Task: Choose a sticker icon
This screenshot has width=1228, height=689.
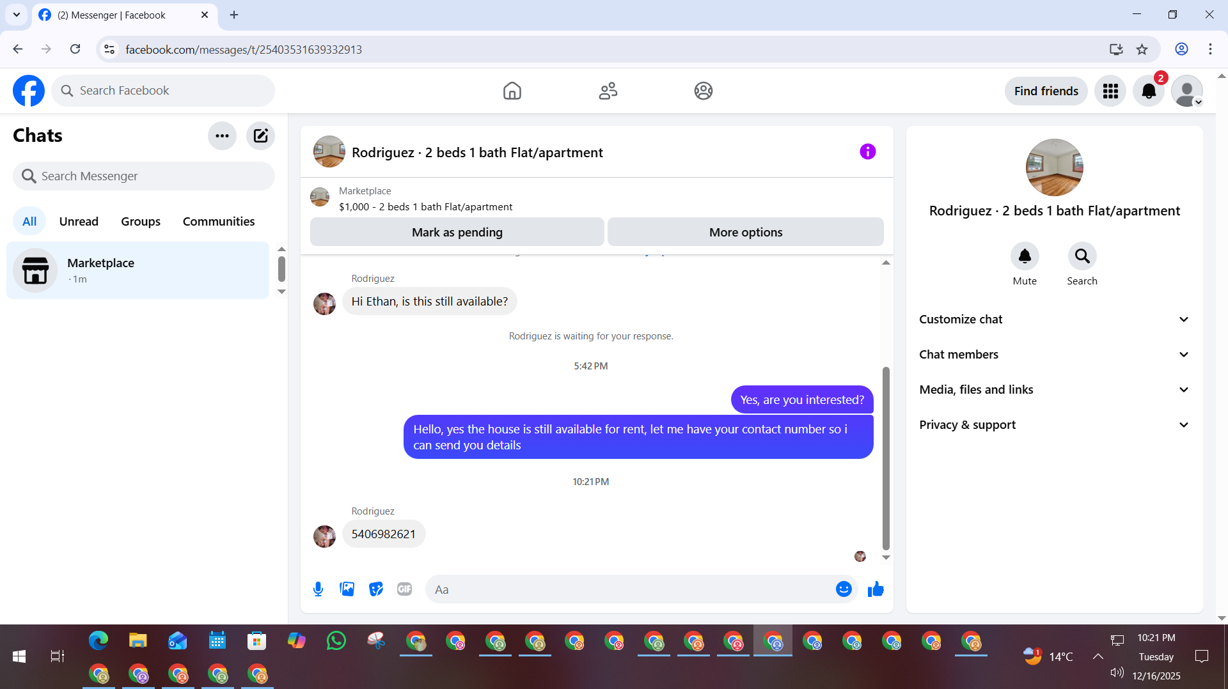Action: [x=376, y=589]
